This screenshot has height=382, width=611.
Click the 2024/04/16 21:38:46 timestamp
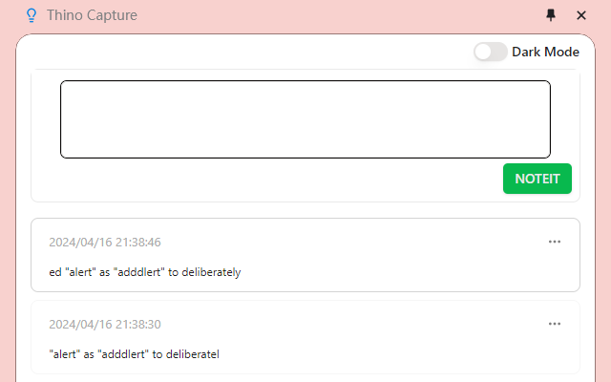(x=105, y=243)
